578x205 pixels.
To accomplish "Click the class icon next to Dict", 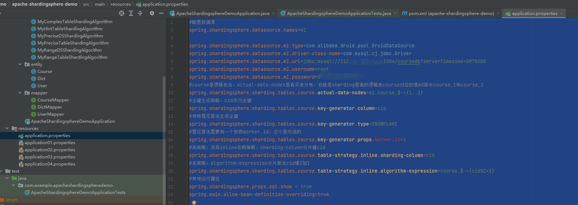I will (34, 79).
